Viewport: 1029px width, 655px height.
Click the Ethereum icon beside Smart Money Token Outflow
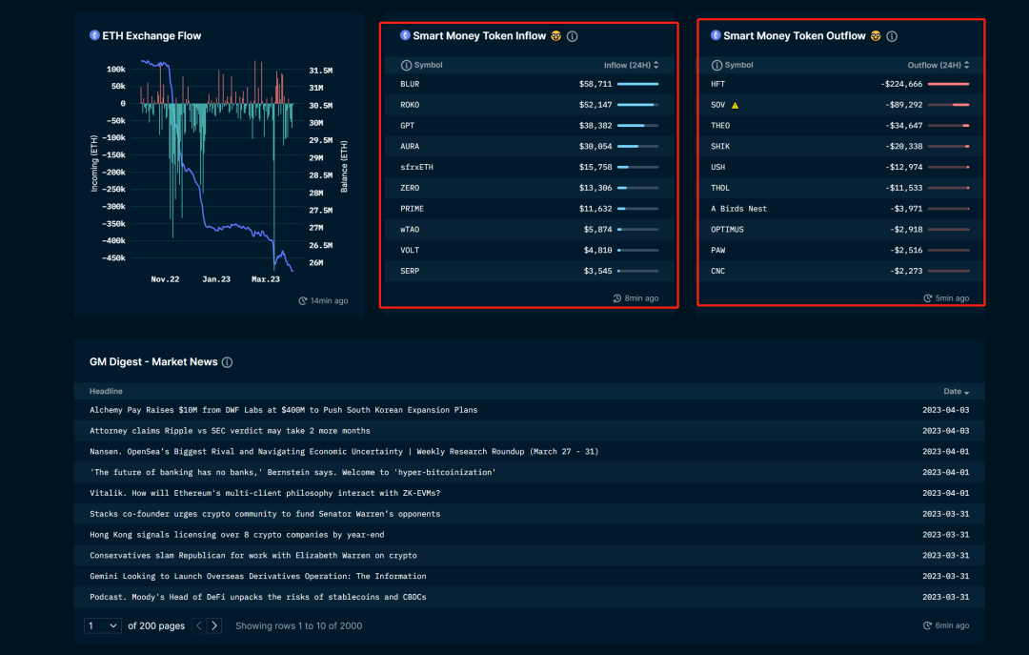pyautogui.click(x=716, y=35)
